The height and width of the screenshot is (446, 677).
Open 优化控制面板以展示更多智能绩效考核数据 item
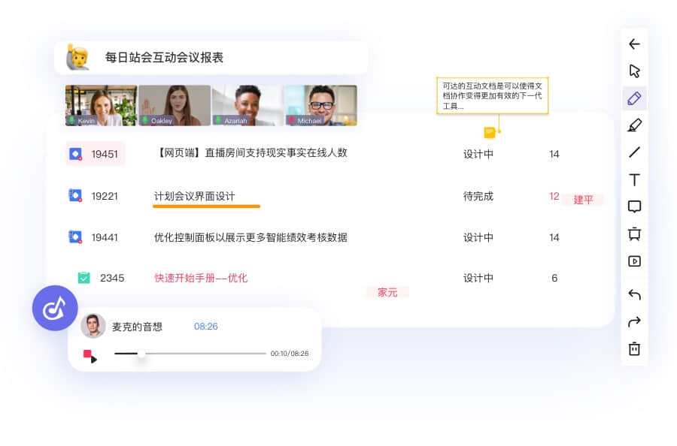click(x=250, y=237)
